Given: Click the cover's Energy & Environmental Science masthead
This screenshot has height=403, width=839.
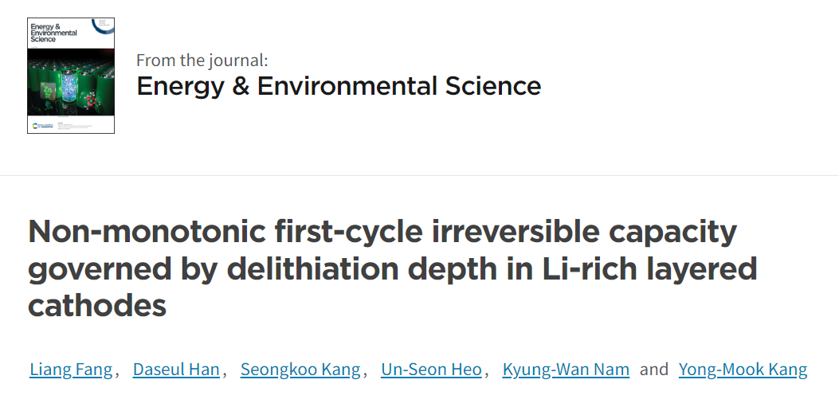Looking at the screenshot, I should pyautogui.click(x=53, y=33).
